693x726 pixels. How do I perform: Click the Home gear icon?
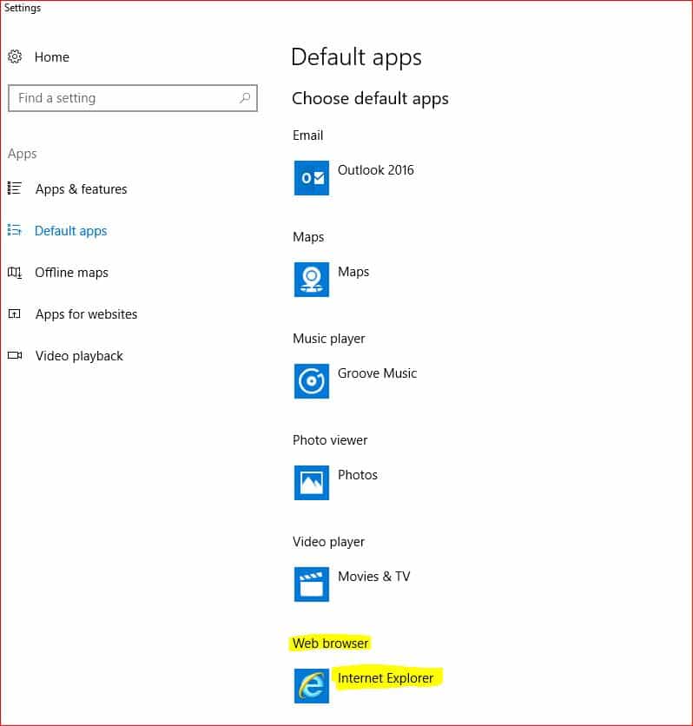coord(15,56)
